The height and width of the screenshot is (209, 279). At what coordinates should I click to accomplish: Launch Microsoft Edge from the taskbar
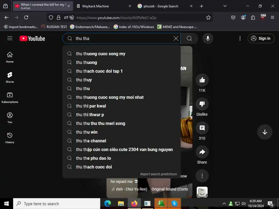pyautogui.click(x=107, y=204)
